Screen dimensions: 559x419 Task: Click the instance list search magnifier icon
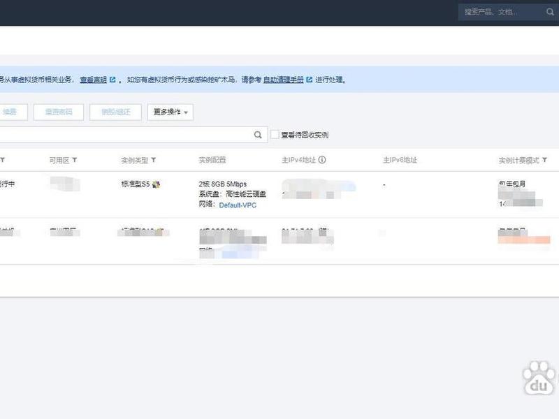click(x=258, y=135)
